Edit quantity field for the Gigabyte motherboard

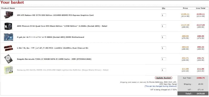(x=163, y=37)
